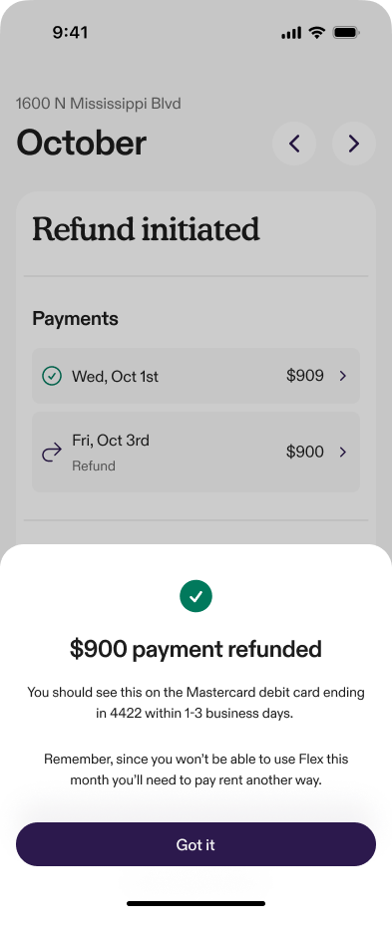This screenshot has height=930, width=392.
Task: Tap the 9:41 clock
Action: coord(70,33)
